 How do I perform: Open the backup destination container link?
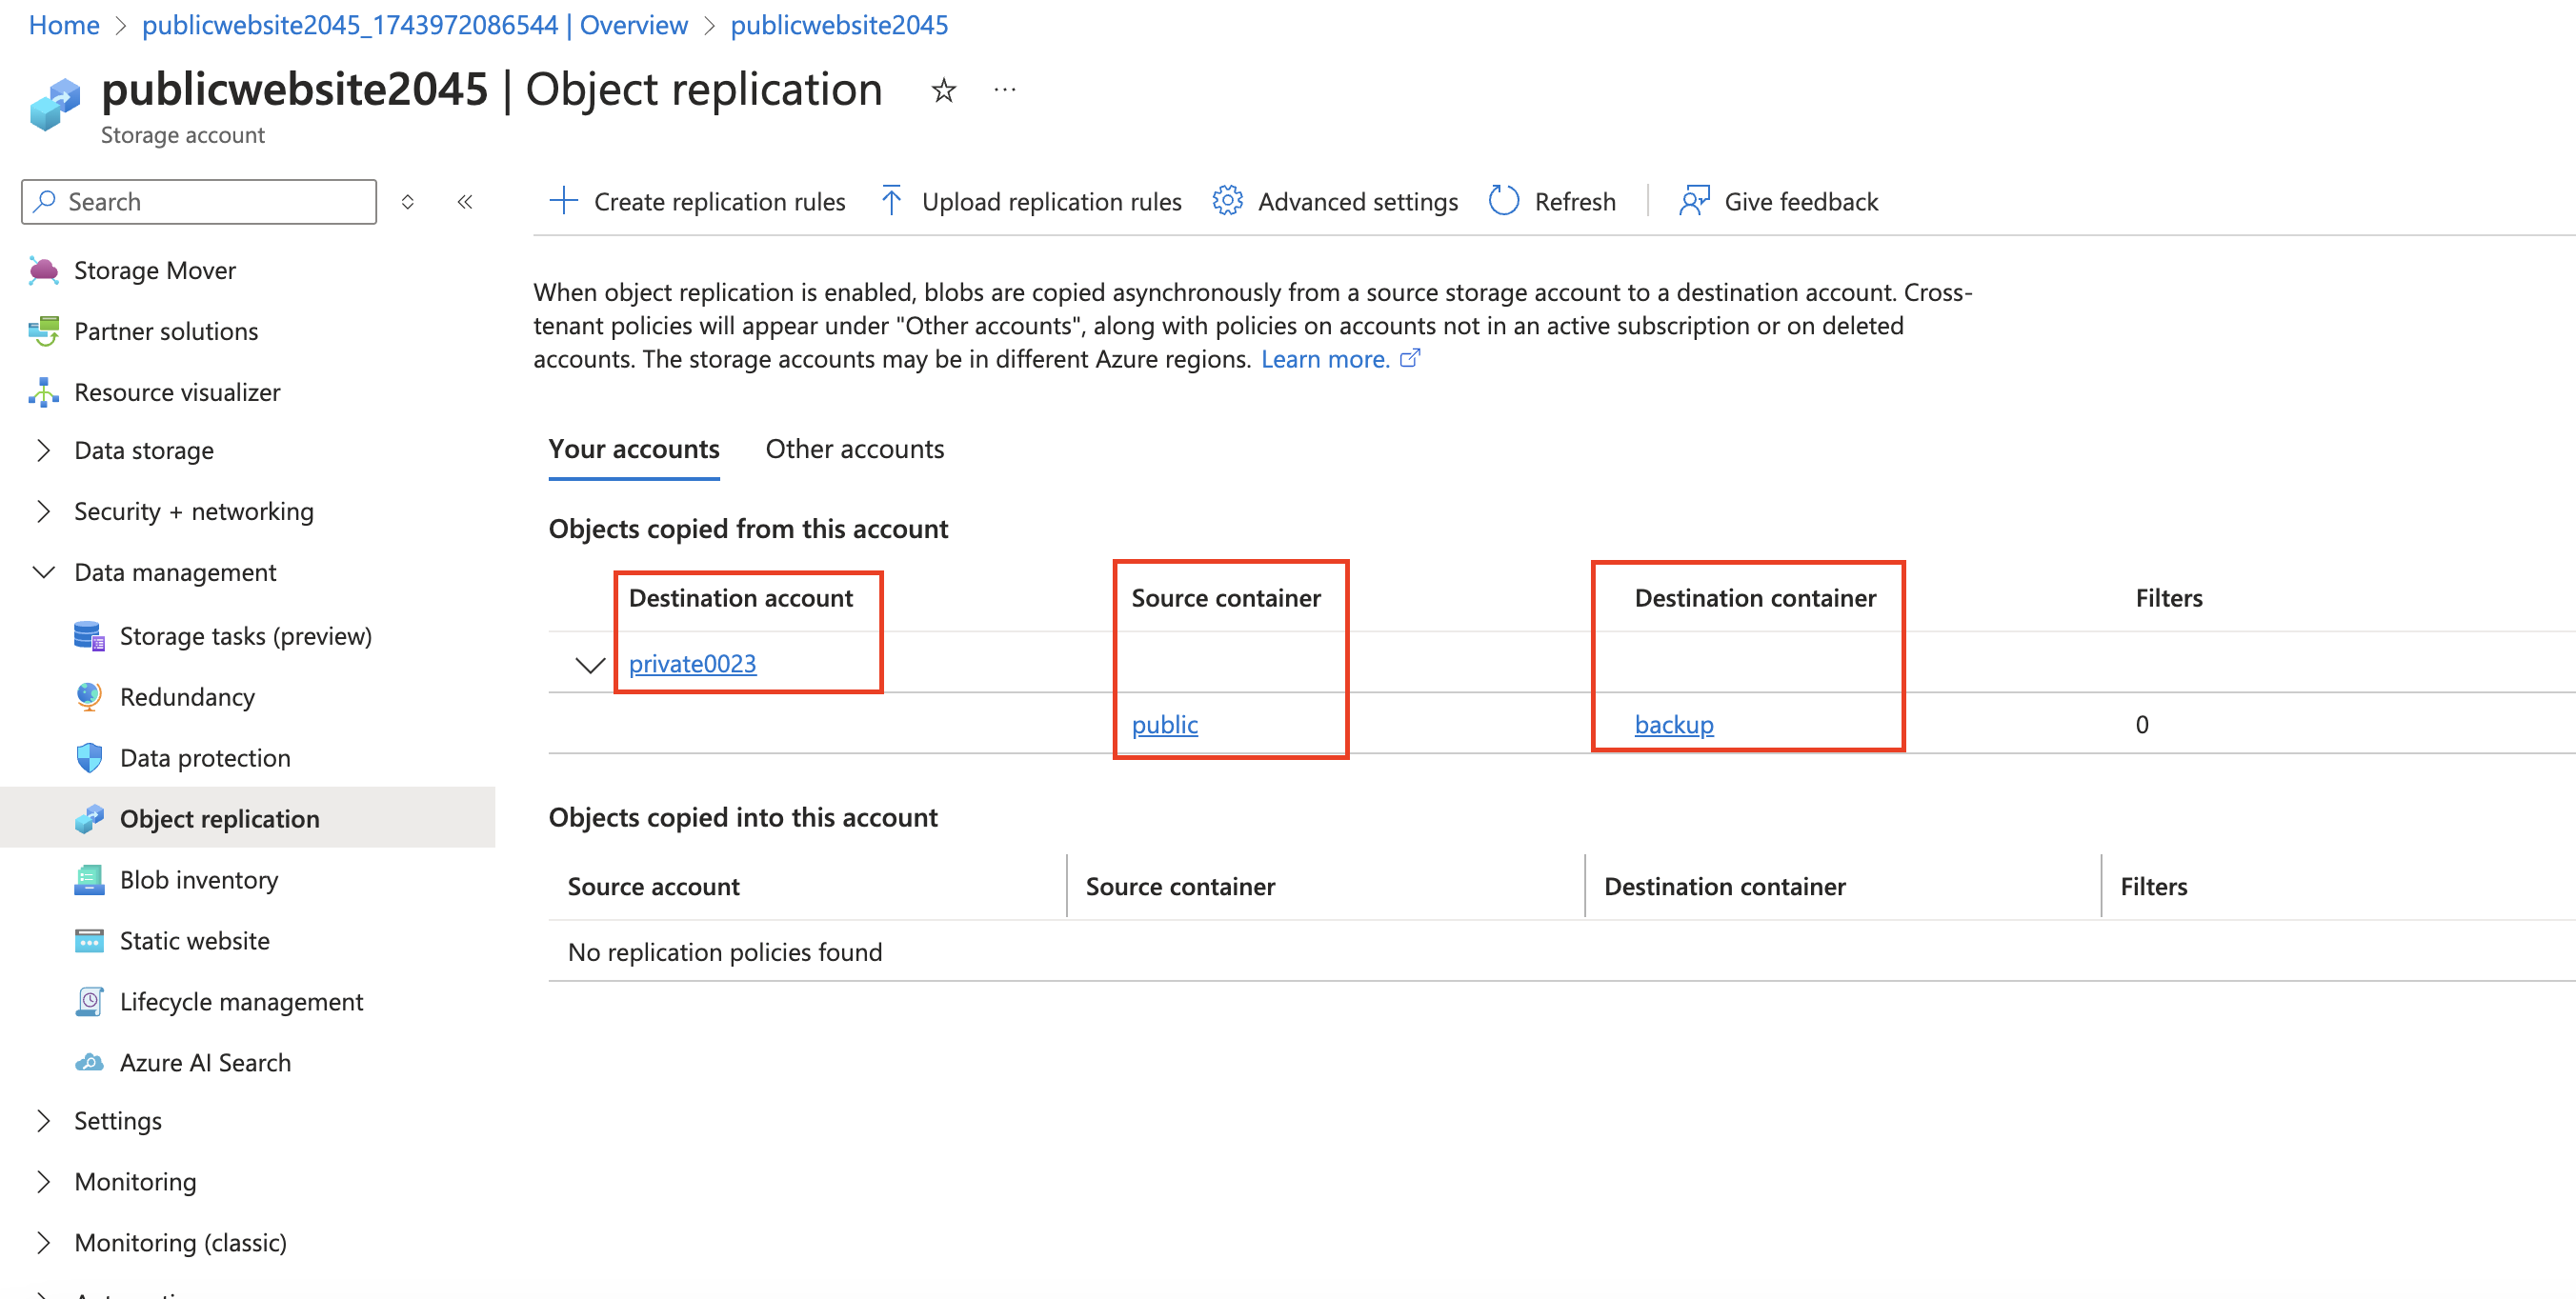1674,725
